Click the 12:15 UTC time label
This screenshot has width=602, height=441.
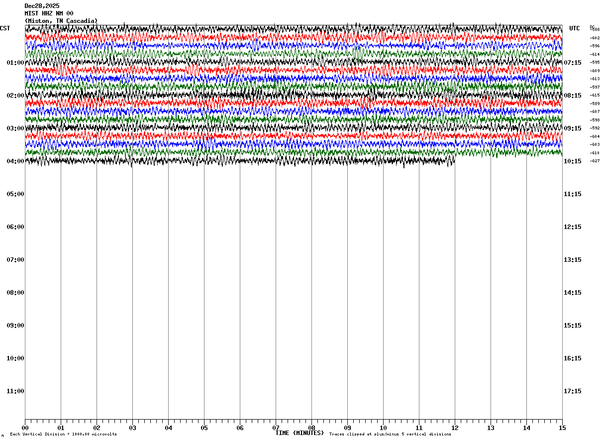573,227
